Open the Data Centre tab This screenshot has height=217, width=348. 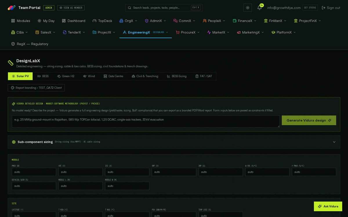113,76
